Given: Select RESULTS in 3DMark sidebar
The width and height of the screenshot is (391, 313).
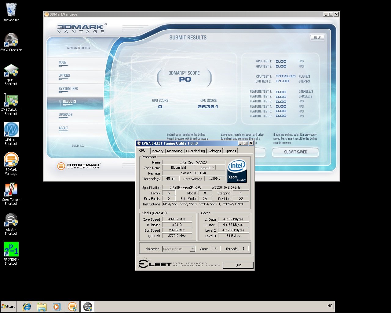Looking at the screenshot, I should [75, 103].
